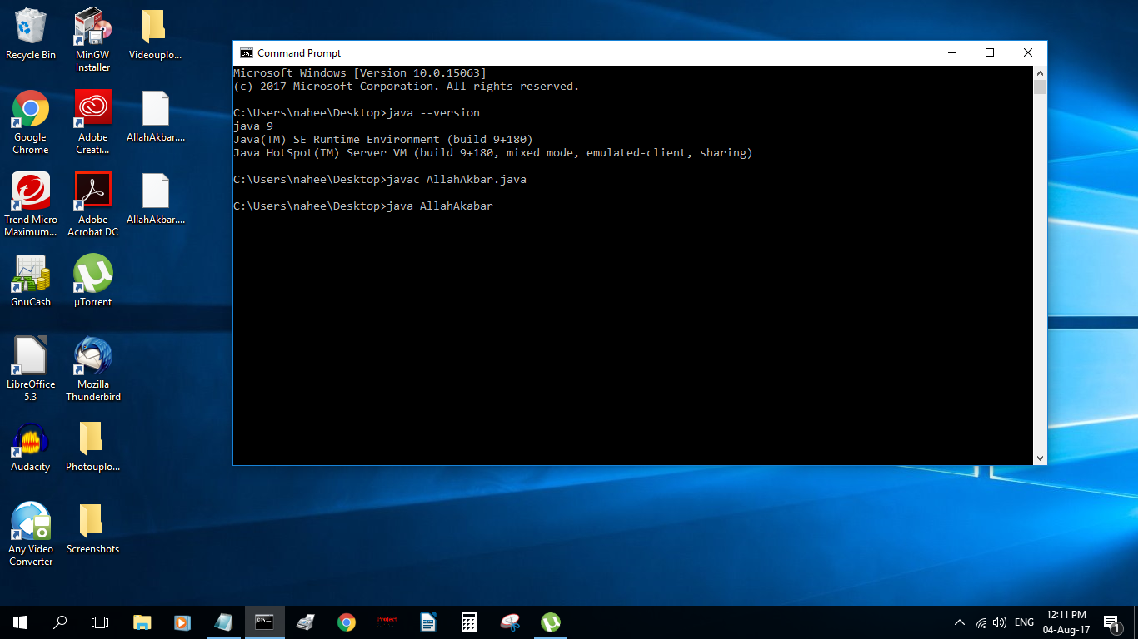The image size is (1138, 639).
Task: Maximize the Command Prompt window
Action: [990, 52]
